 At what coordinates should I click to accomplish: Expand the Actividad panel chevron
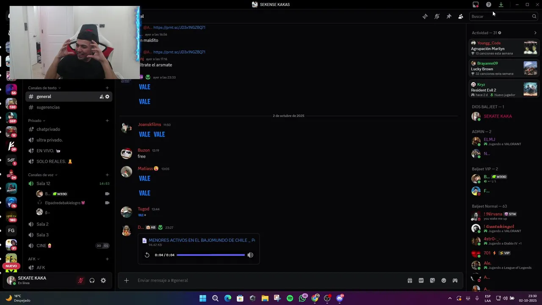click(x=535, y=33)
